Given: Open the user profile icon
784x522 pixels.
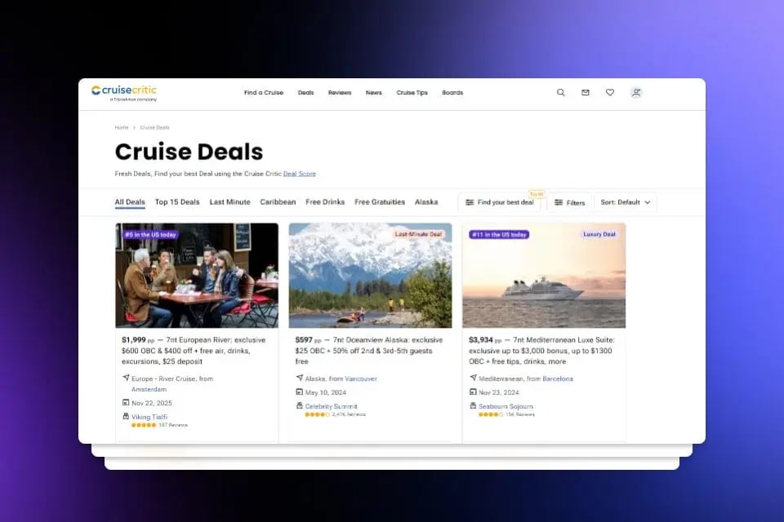Looking at the screenshot, I should point(636,92).
